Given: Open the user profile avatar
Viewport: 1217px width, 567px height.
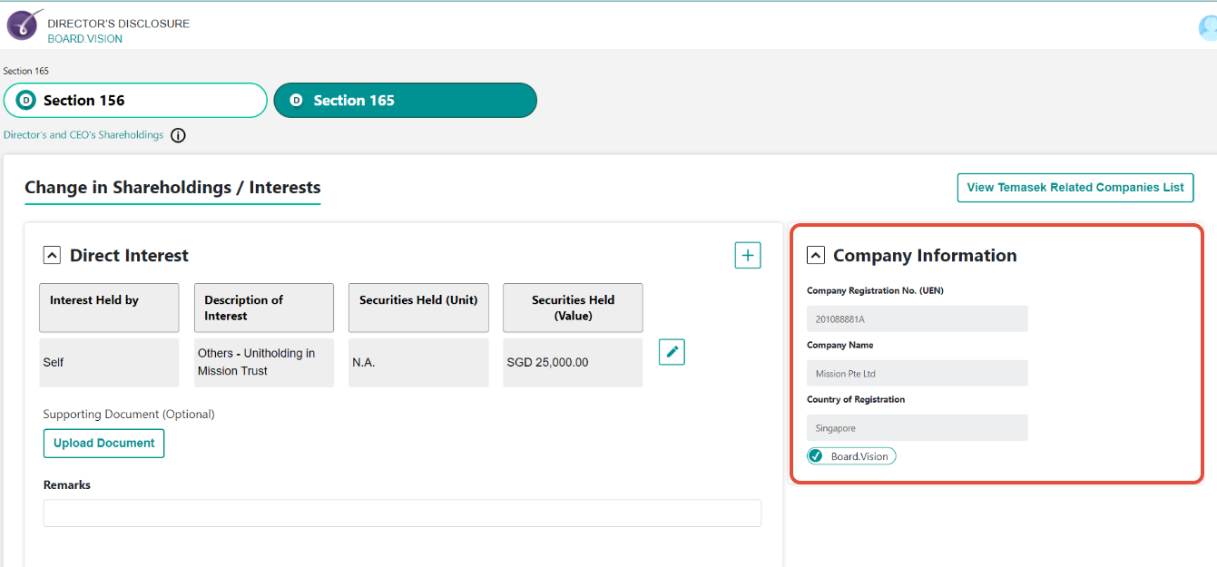Looking at the screenshot, I should tap(1208, 28).
